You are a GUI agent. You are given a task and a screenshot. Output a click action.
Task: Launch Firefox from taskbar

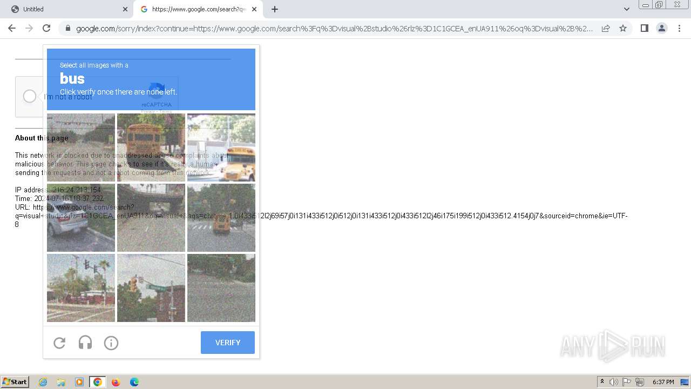116,382
